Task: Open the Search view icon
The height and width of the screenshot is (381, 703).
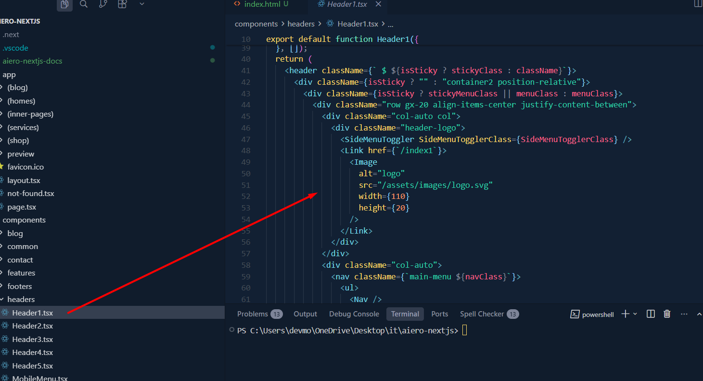Action: [x=84, y=4]
